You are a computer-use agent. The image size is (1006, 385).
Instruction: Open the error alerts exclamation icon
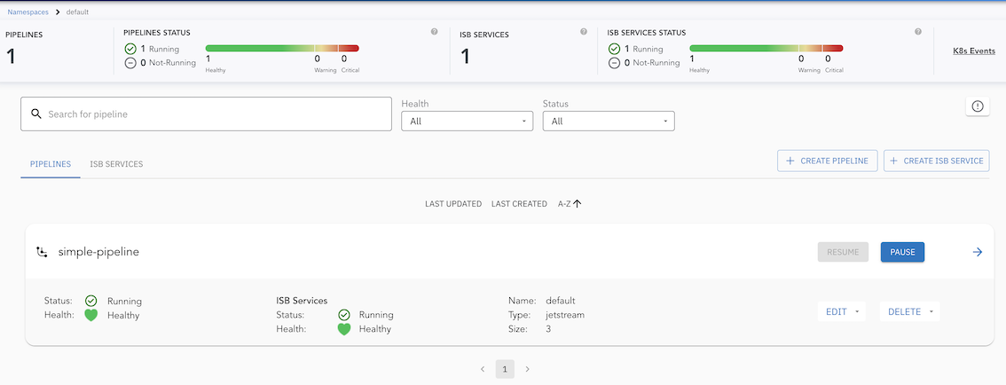pyautogui.click(x=977, y=106)
